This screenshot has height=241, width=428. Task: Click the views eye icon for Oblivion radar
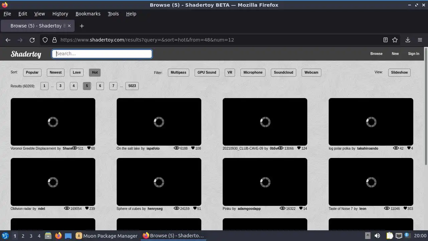pyautogui.click(x=67, y=208)
